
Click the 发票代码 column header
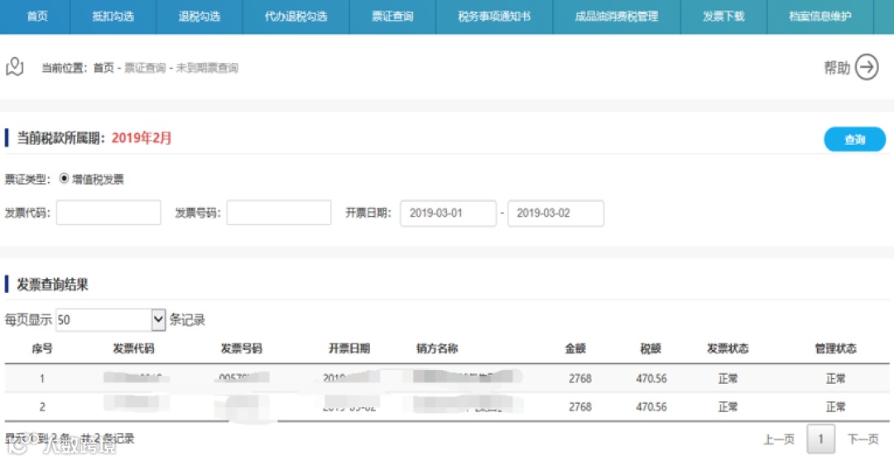tap(133, 348)
